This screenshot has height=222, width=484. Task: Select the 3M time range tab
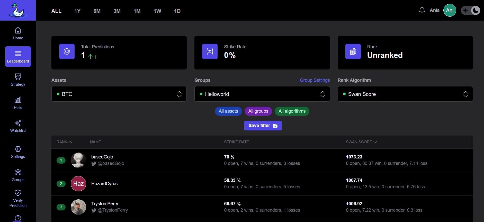point(117,11)
